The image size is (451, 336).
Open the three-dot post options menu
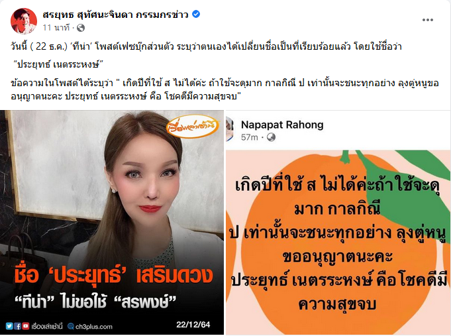point(427,20)
